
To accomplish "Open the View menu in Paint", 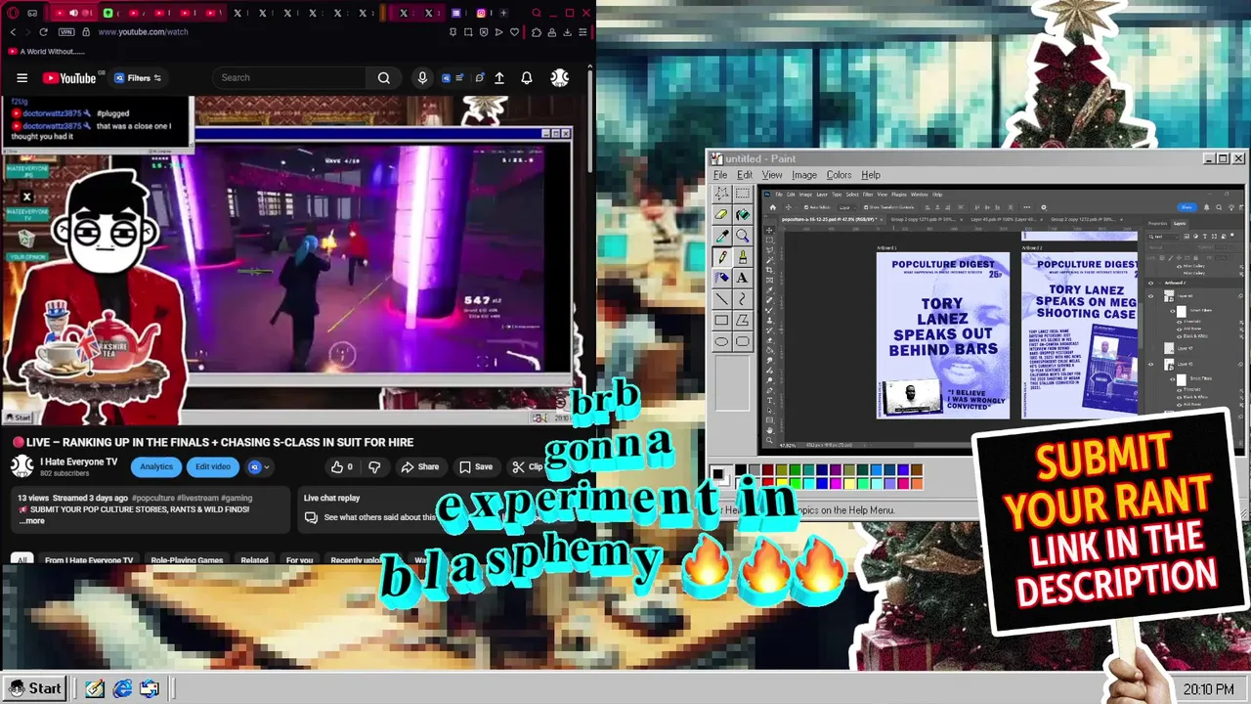I will 772,175.
